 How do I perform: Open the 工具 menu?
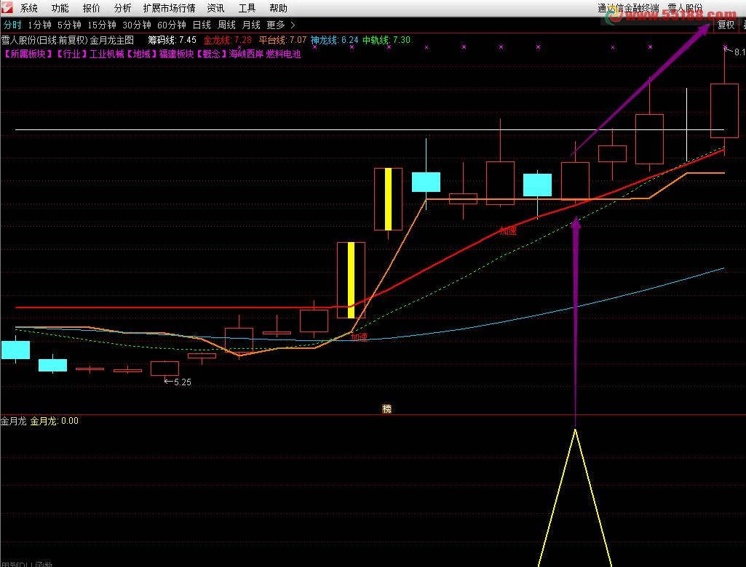[x=247, y=9]
